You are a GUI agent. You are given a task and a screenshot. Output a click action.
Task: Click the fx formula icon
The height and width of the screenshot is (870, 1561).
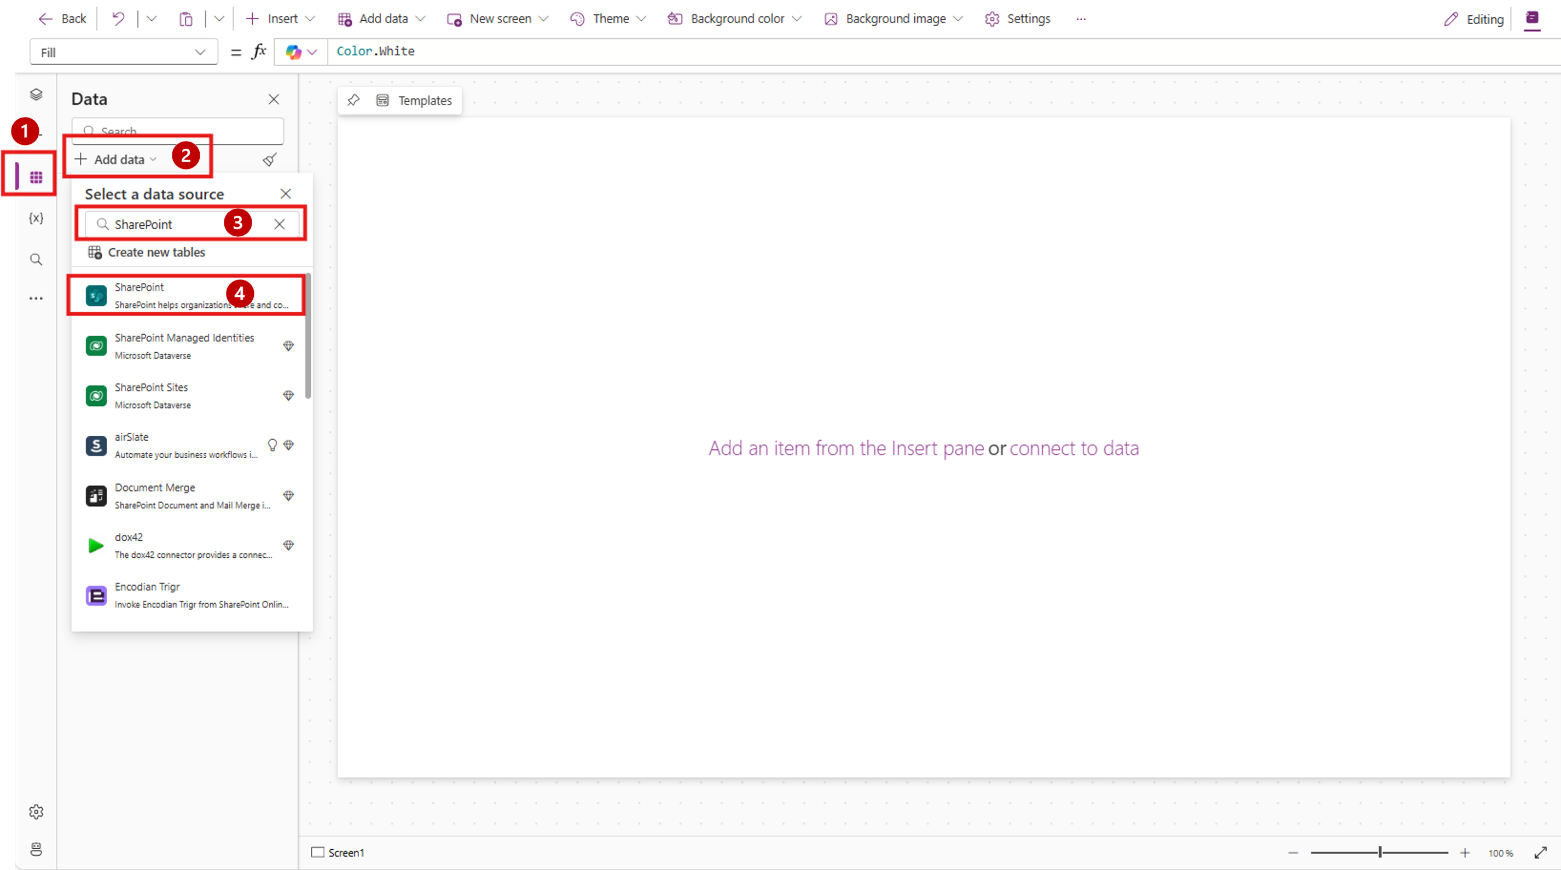[x=259, y=51]
